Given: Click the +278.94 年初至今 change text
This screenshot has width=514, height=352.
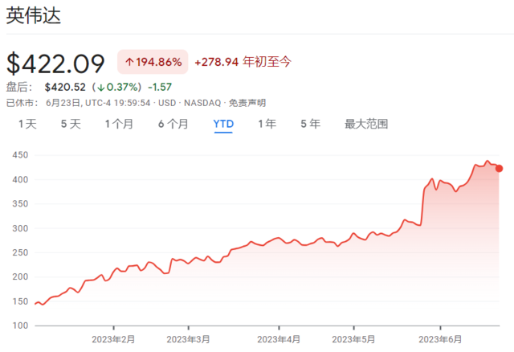Looking at the screenshot, I should (x=243, y=62).
